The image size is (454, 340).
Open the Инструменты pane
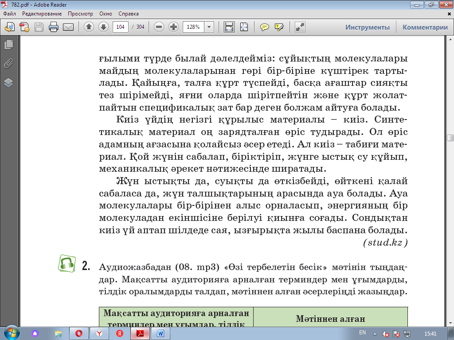pyautogui.click(x=368, y=27)
